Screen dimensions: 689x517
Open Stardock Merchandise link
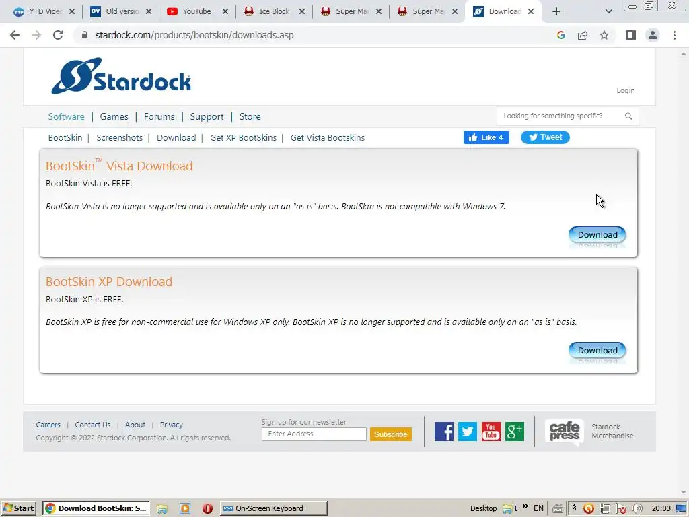tap(612, 432)
